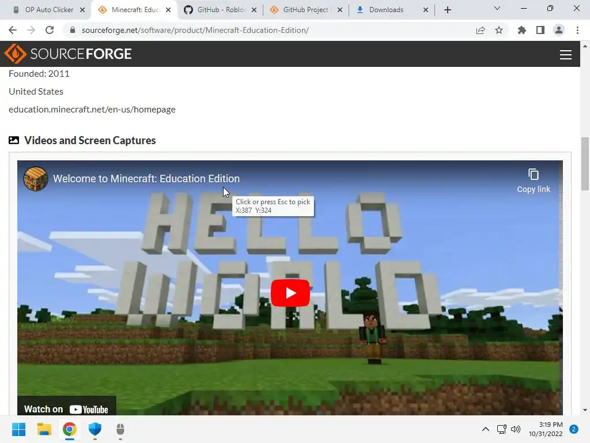Screen dimensions: 590x443
Task: Show hidden system tray icons
Action: click(486, 429)
